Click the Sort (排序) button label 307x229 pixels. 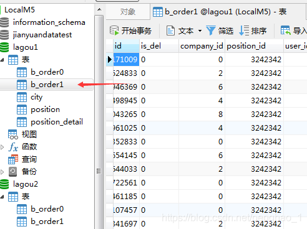pyautogui.click(x=259, y=31)
